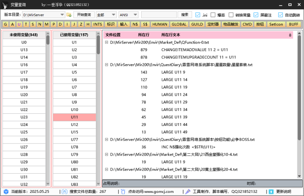The width and height of the screenshot is (304, 196).
Task: Click the current version cube icon
Action: 6,192
